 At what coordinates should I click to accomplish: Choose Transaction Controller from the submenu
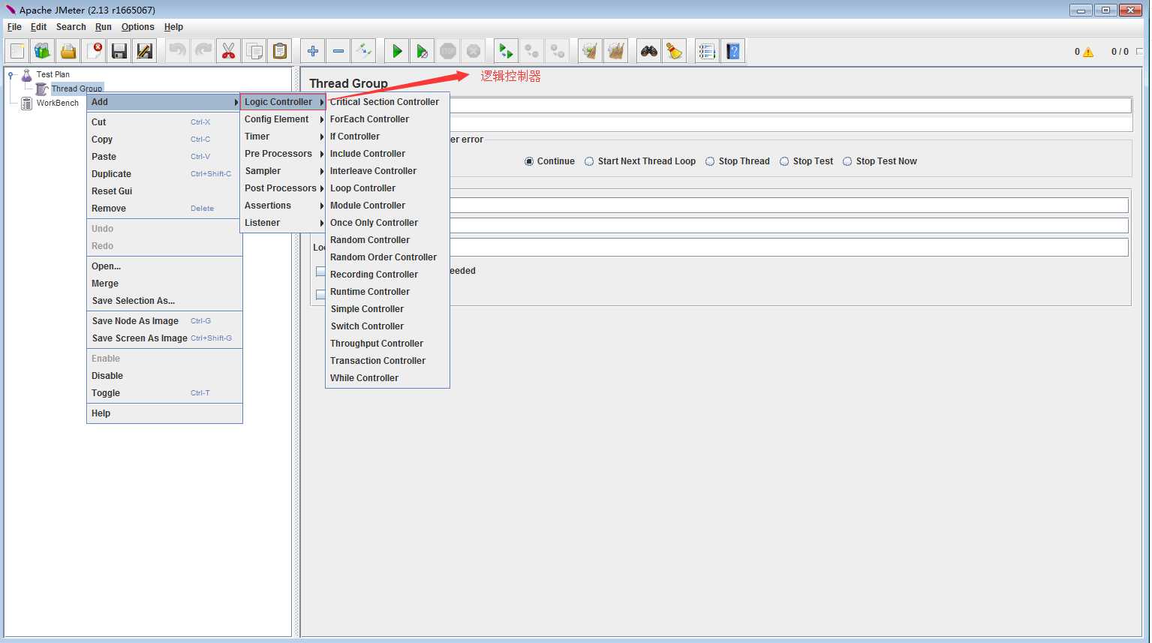[x=387, y=361]
